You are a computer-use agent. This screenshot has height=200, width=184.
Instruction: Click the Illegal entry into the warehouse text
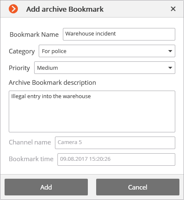[x=51, y=96]
